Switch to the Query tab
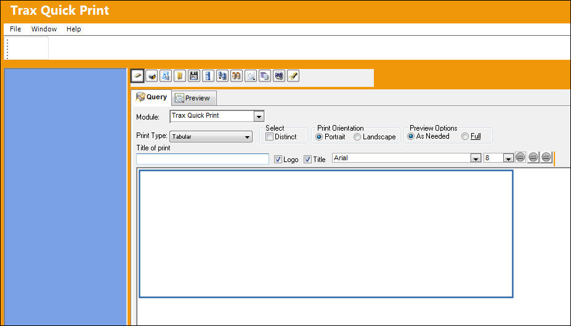The height and width of the screenshot is (326, 571). click(x=151, y=97)
